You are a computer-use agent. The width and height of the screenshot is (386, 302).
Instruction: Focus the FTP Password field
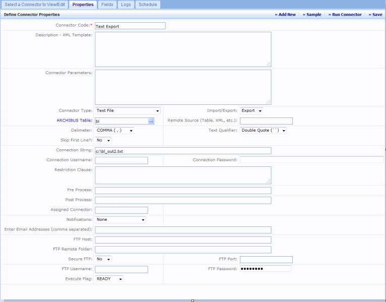tap(265, 269)
